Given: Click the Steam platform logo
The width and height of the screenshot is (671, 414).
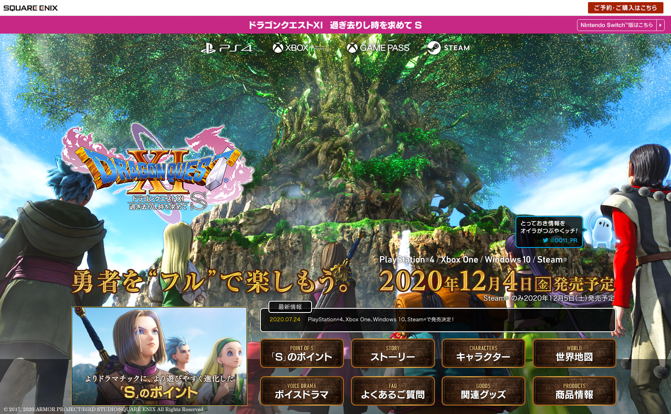Looking at the screenshot, I should 448,48.
